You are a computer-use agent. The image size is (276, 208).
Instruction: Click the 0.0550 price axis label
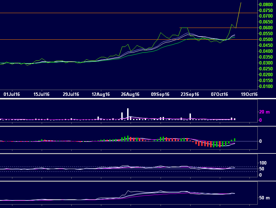pos(266,34)
